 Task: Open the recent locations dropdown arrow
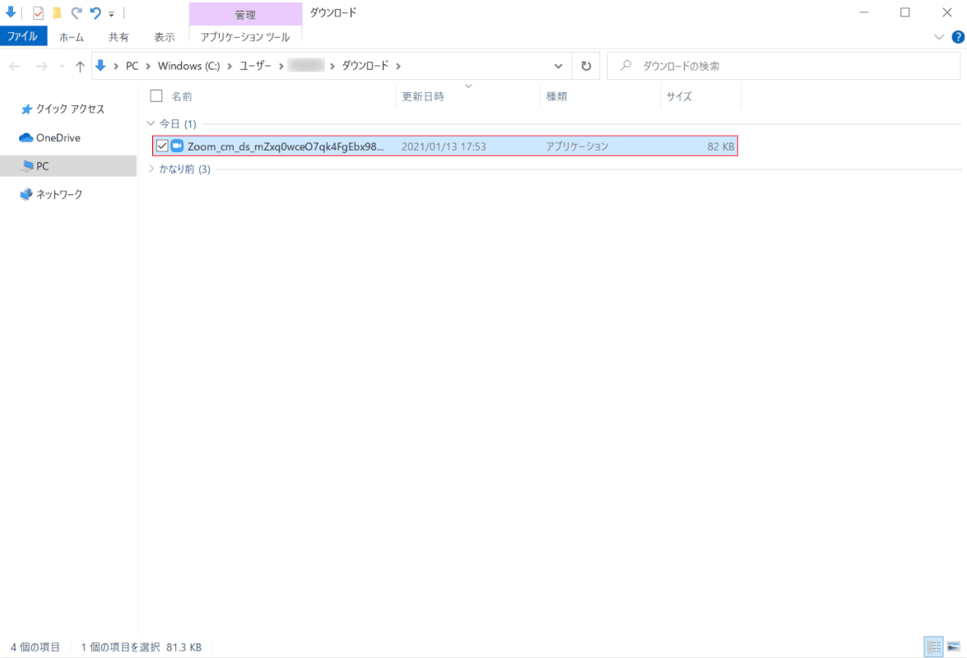[62, 66]
